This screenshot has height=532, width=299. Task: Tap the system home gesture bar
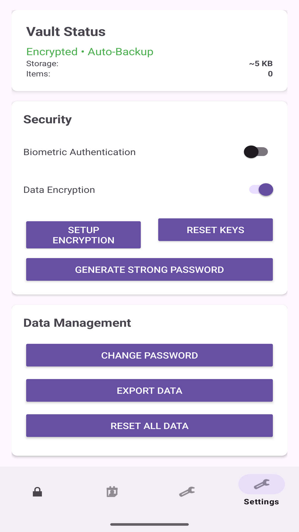click(149, 524)
